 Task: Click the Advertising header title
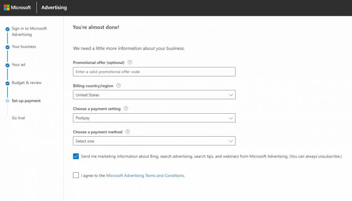pos(54,8)
